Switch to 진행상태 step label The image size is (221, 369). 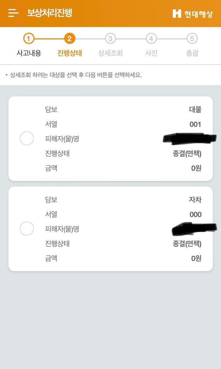(69, 53)
